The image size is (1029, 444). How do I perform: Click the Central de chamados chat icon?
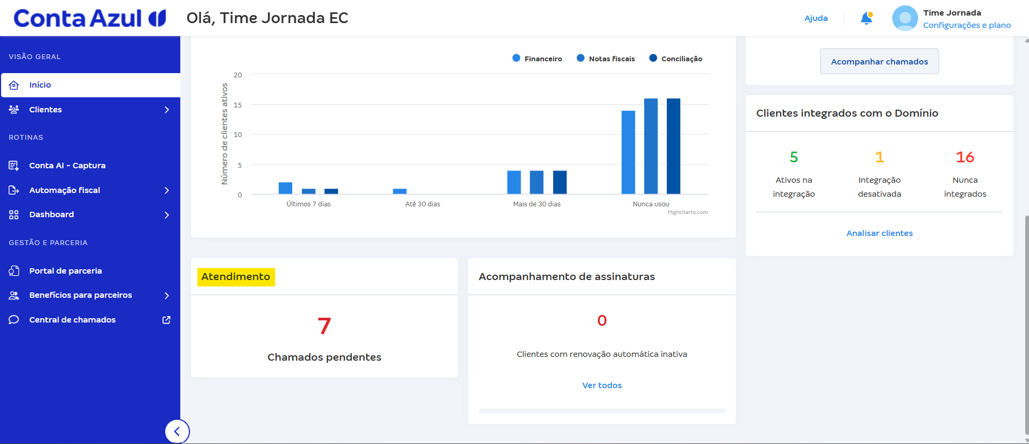pos(14,320)
